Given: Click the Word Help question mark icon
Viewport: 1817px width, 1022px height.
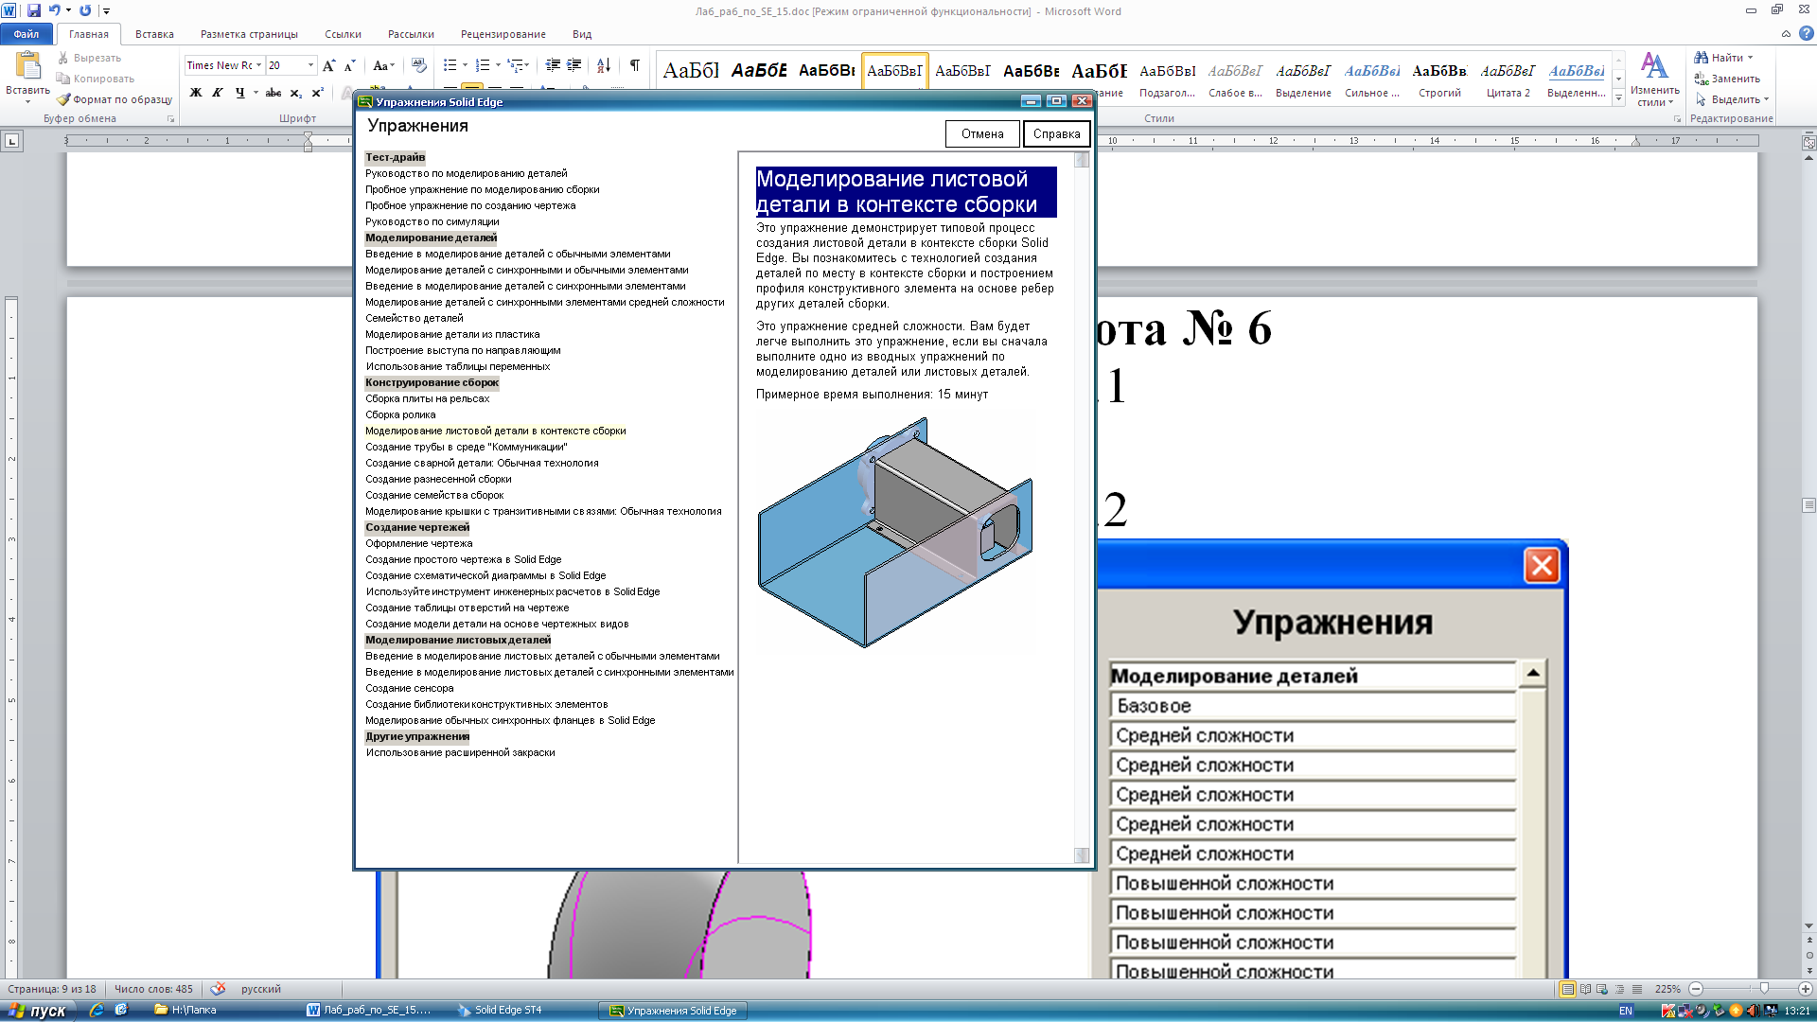Looking at the screenshot, I should (1806, 34).
